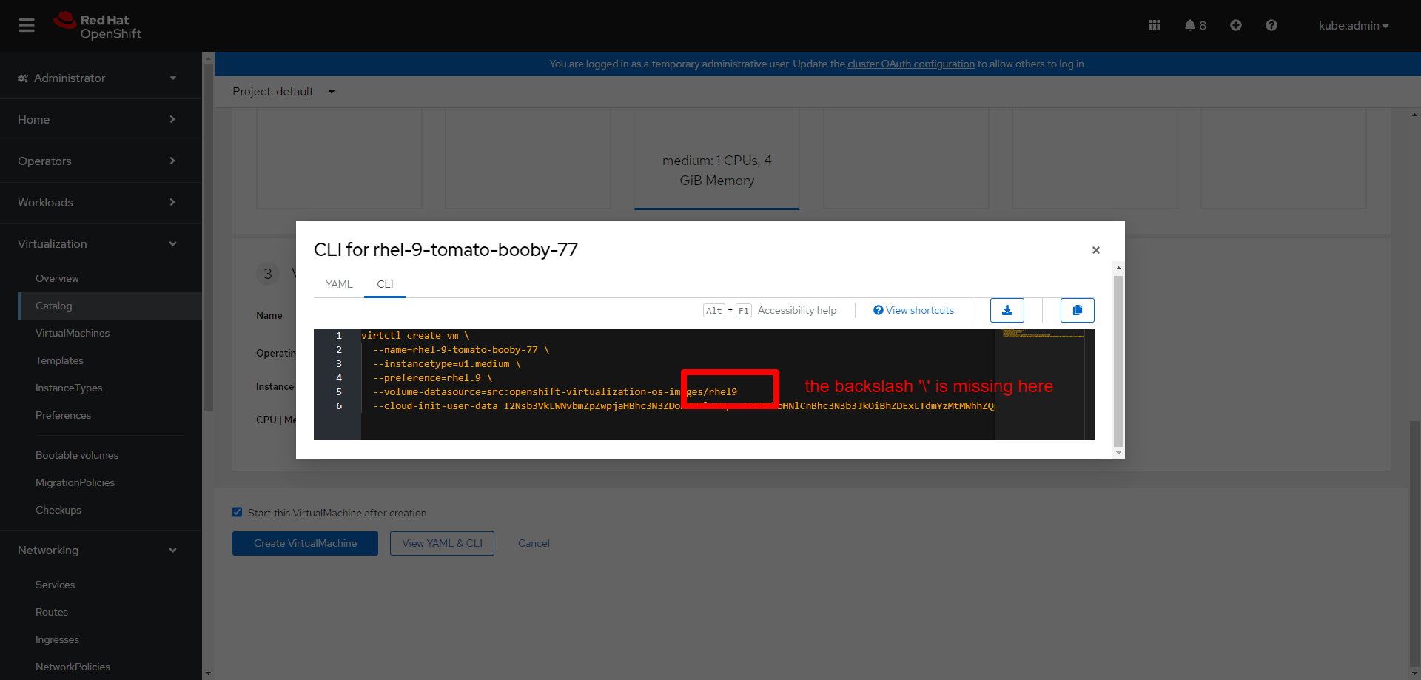Viewport: 1421px width, 680px height.
Task: Switch to the YAML tab
Action: (x=339, y=284)
